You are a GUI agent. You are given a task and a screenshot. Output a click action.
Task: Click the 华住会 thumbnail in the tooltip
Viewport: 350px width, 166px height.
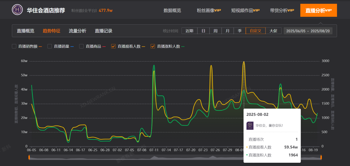coord(250,126)
